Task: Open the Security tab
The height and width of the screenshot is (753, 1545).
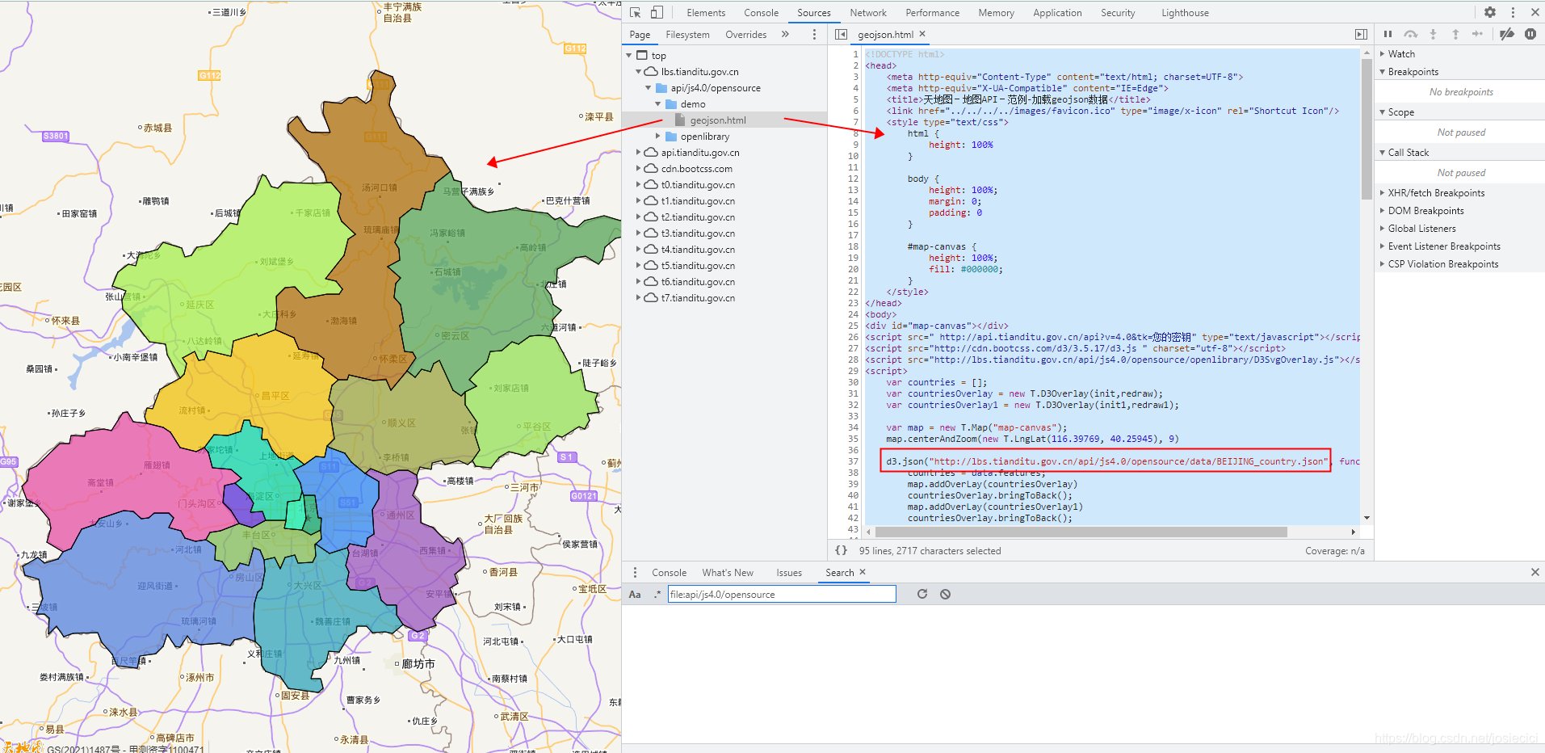Action: (1118, 13)
